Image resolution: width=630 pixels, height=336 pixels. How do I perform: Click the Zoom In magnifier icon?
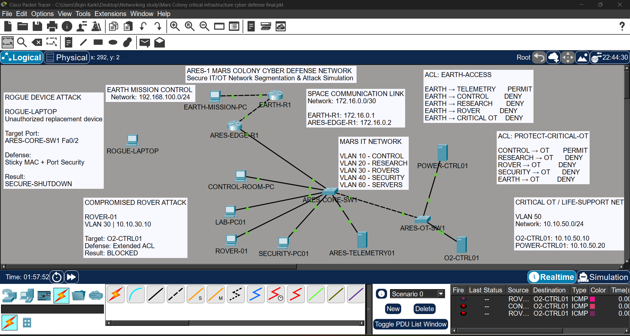pyautogui.click(x=175, y=26)
